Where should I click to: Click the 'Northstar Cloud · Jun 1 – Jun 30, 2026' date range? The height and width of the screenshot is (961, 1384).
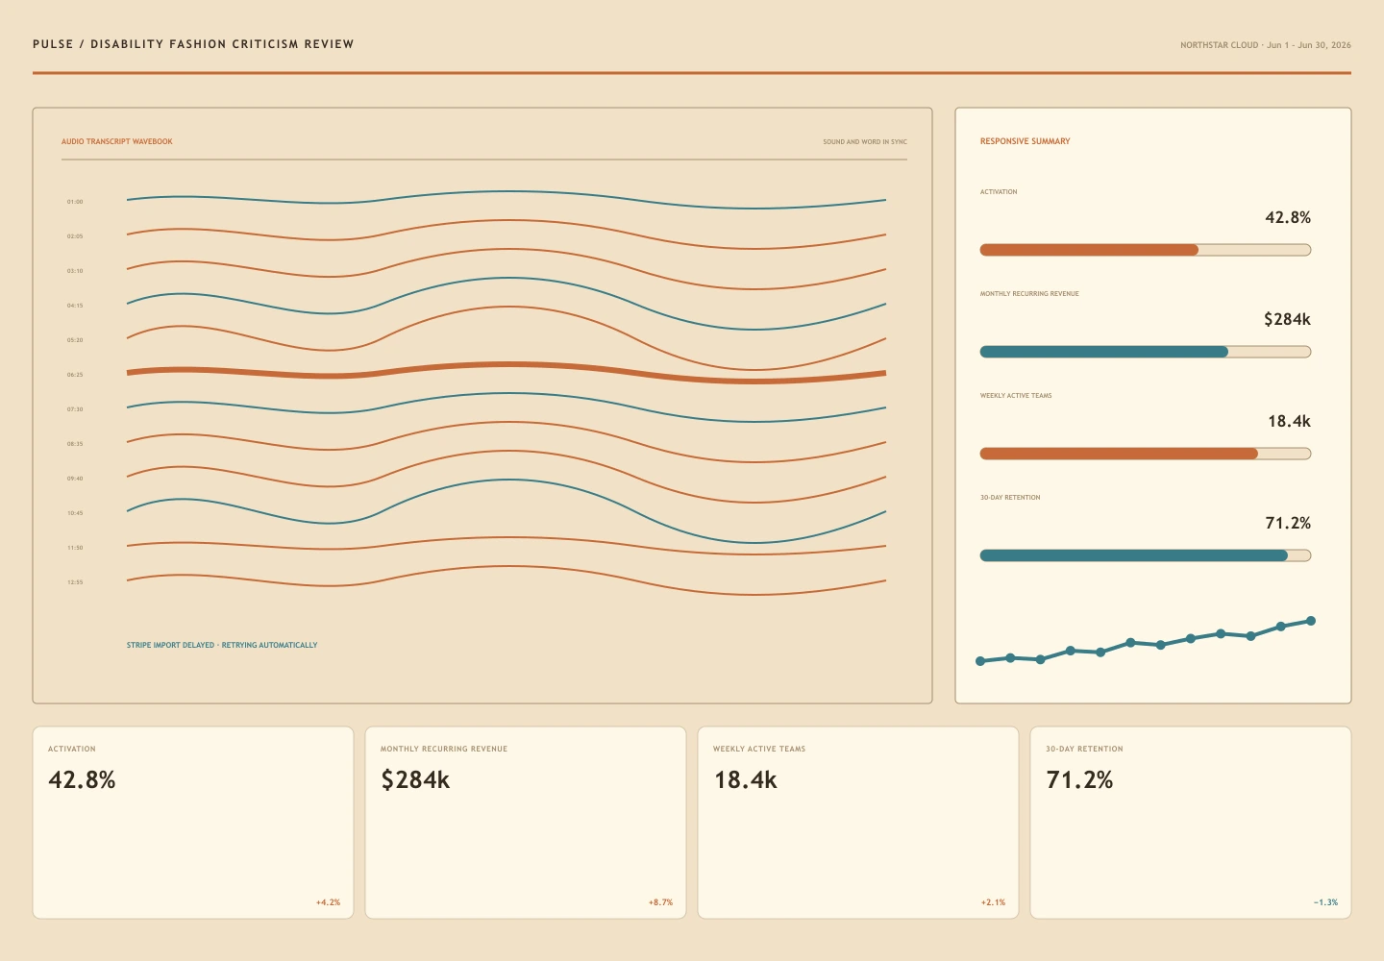(1266, 45)
